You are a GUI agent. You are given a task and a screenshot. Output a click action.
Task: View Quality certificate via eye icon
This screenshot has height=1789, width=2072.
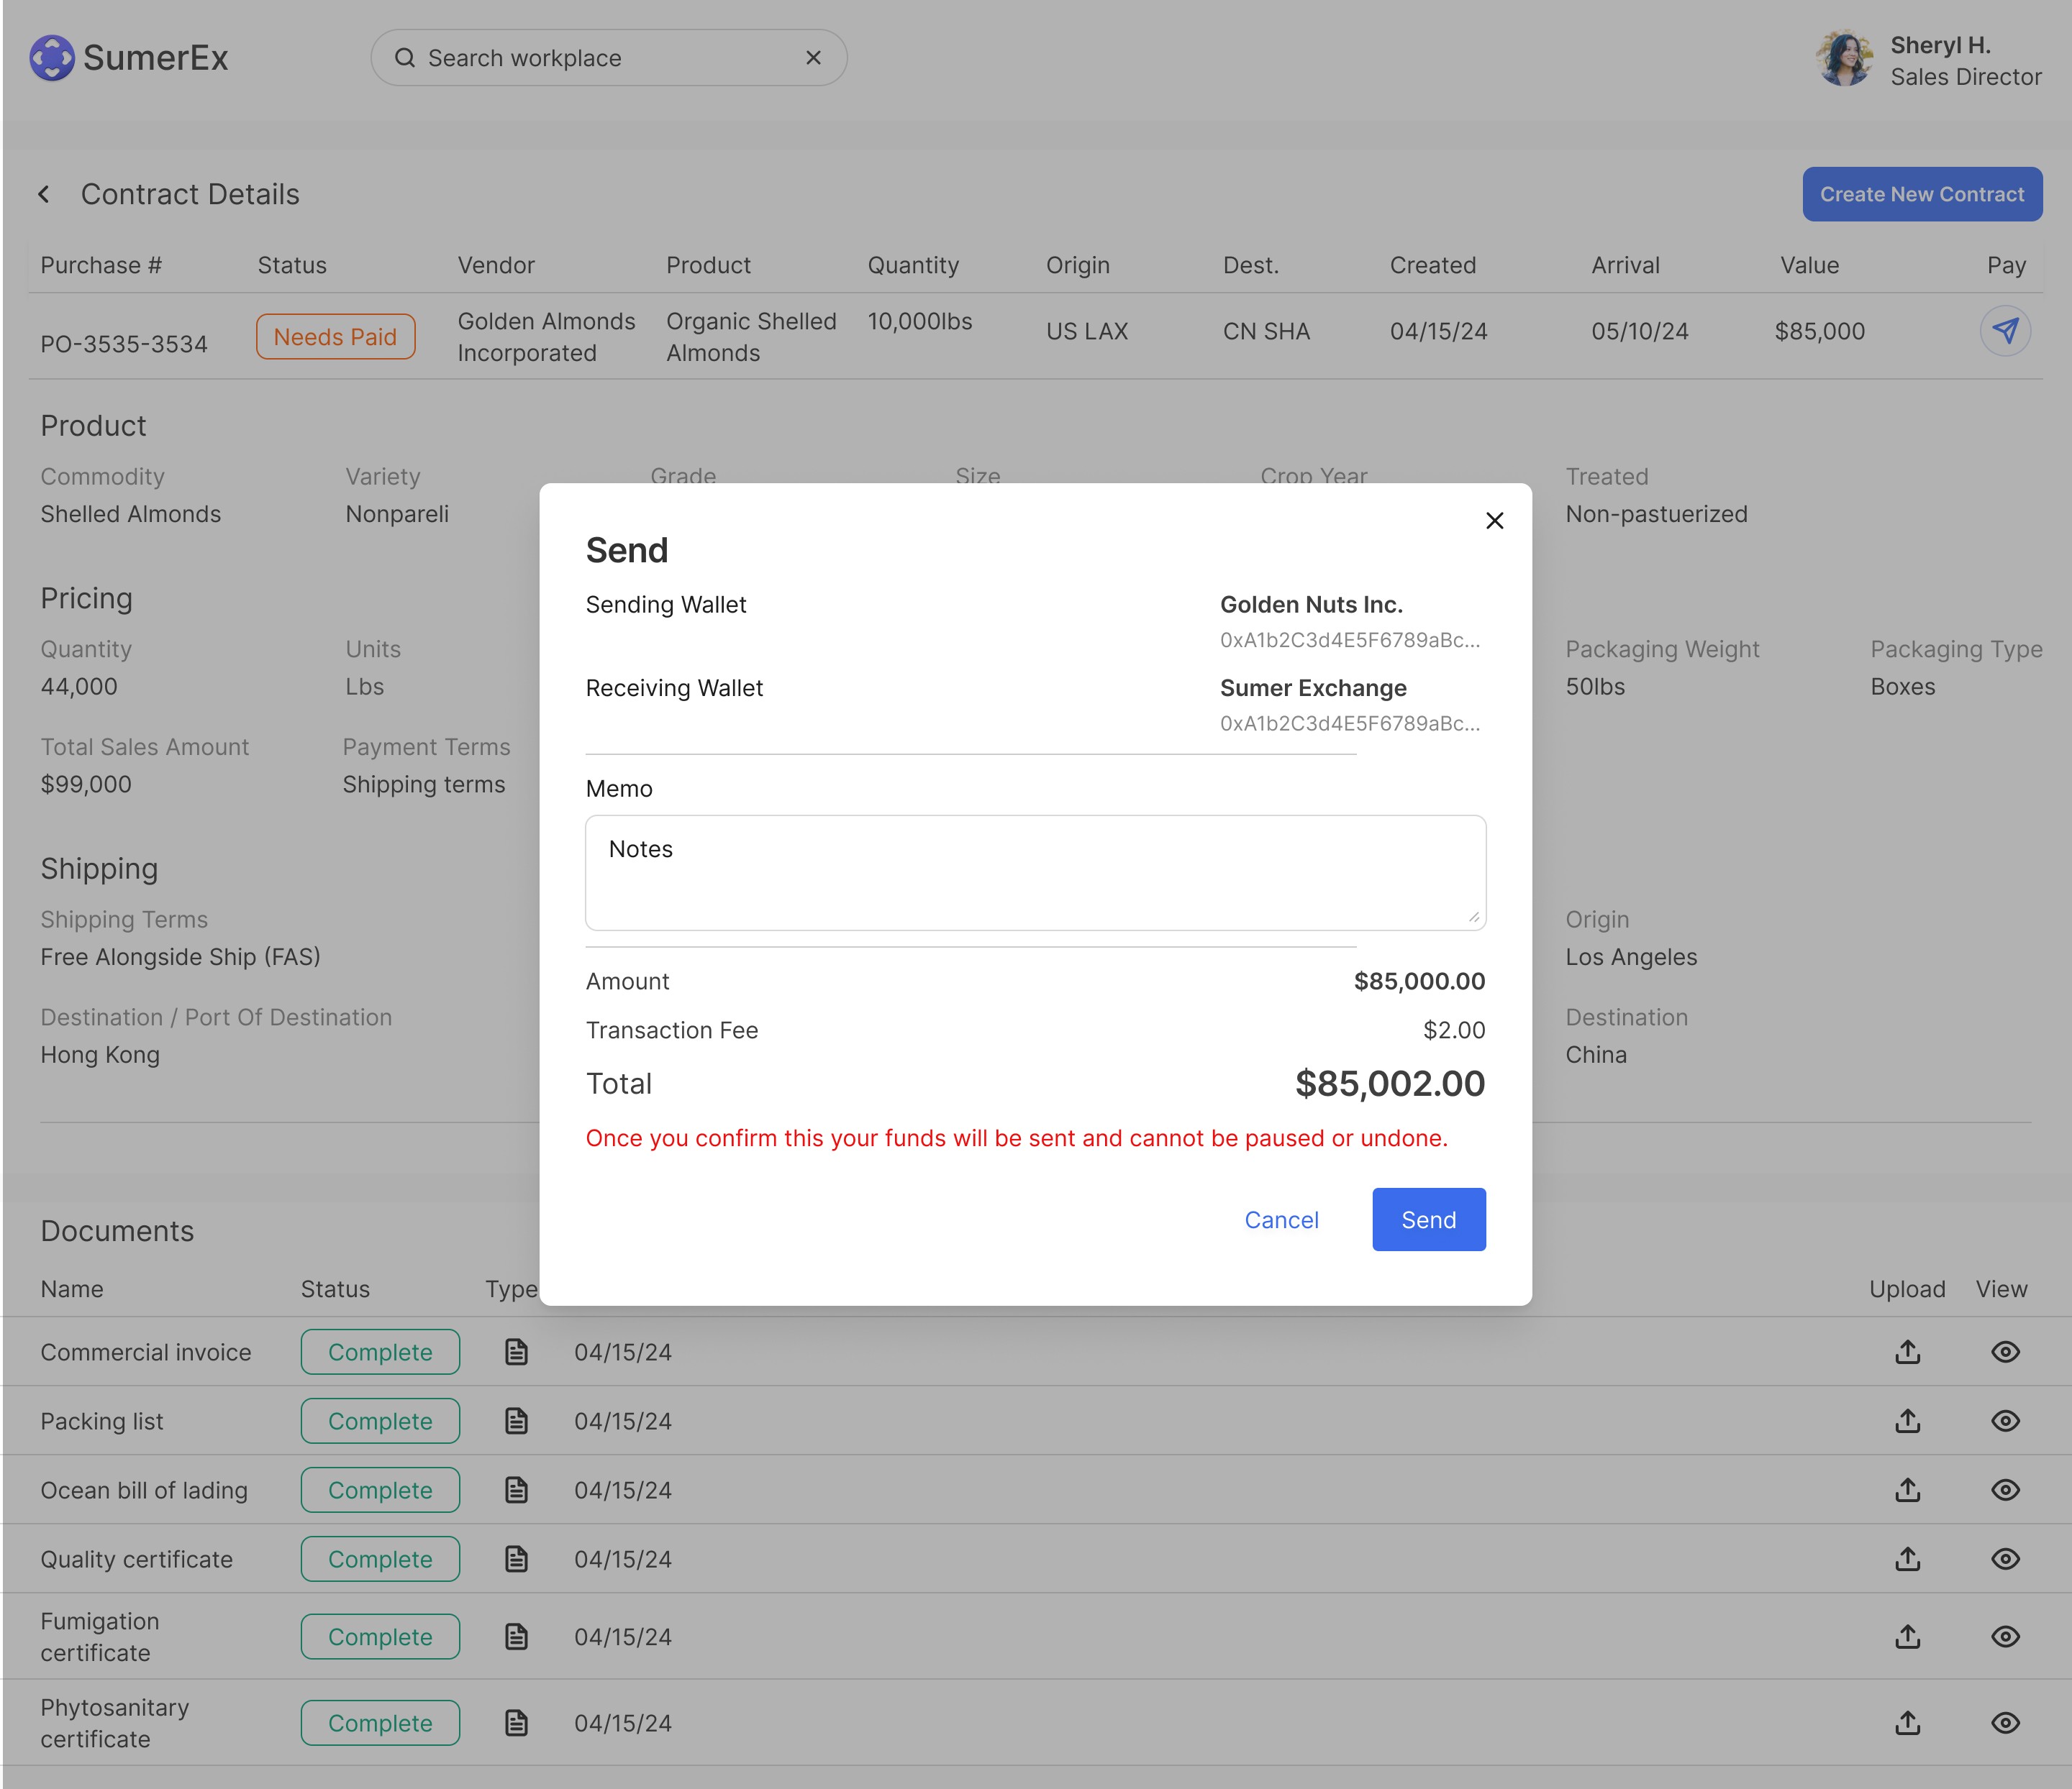point(2004,1559)
